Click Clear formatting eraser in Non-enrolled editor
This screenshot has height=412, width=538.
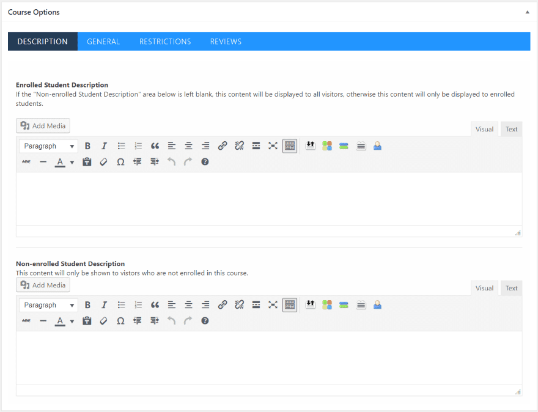point(103,321)
